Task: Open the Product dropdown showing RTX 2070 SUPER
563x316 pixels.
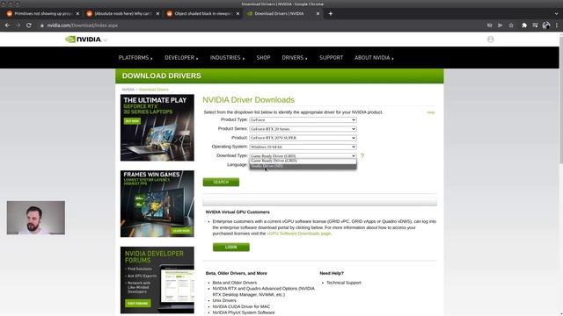Action: 303,138
